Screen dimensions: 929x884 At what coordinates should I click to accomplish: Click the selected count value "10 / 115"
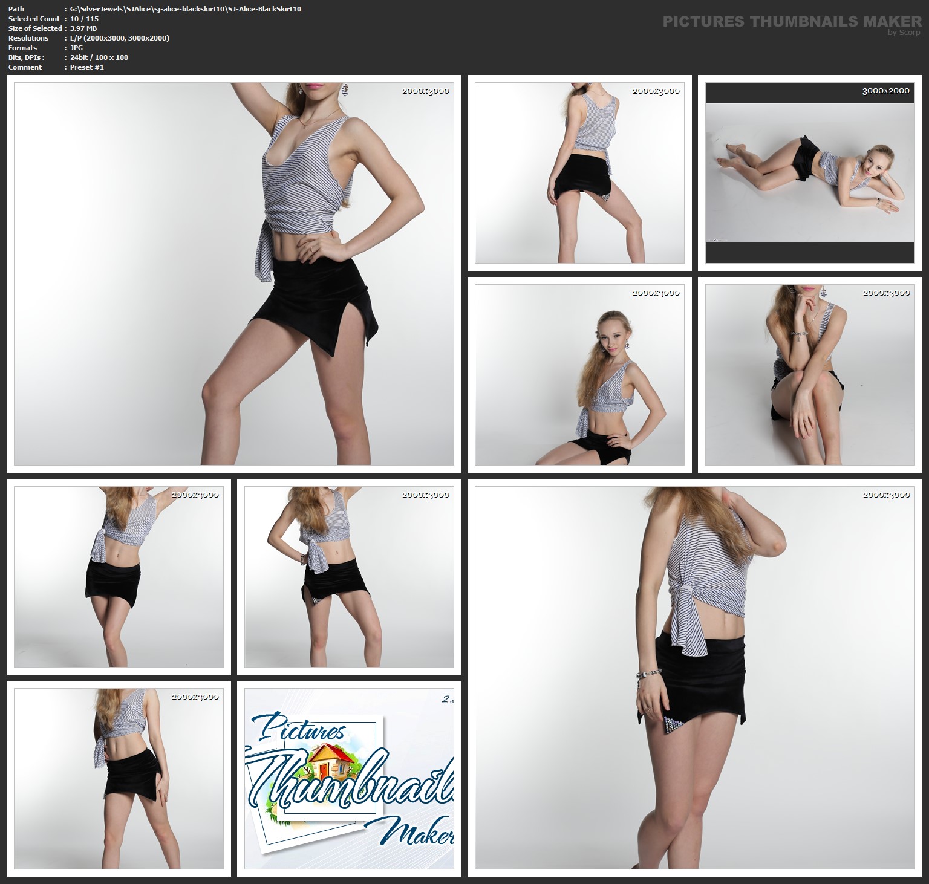tap(84, 19)
